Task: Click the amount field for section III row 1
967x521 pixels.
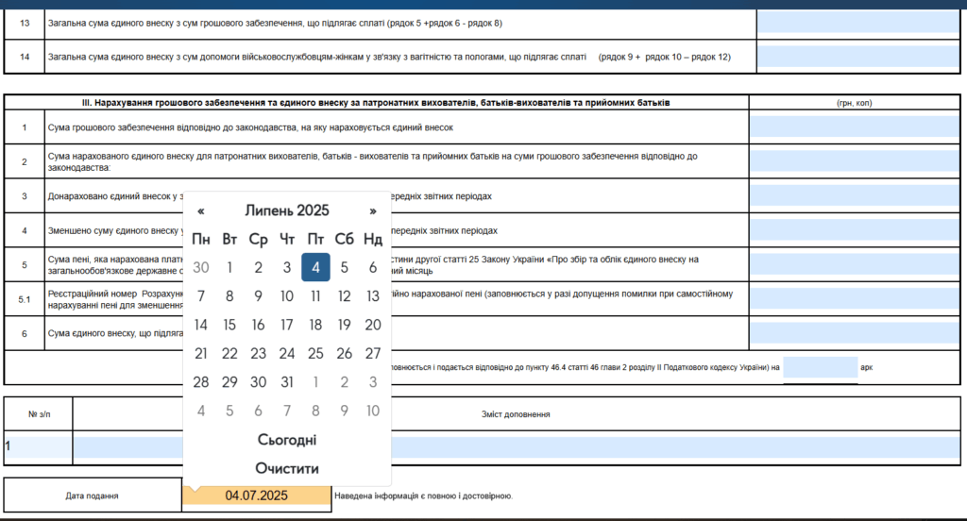Action: point(854,127)
